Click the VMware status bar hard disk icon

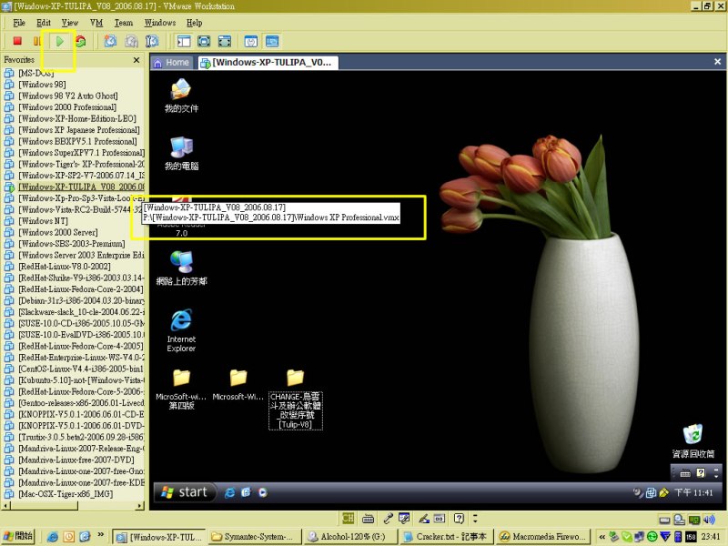[665, 520]
